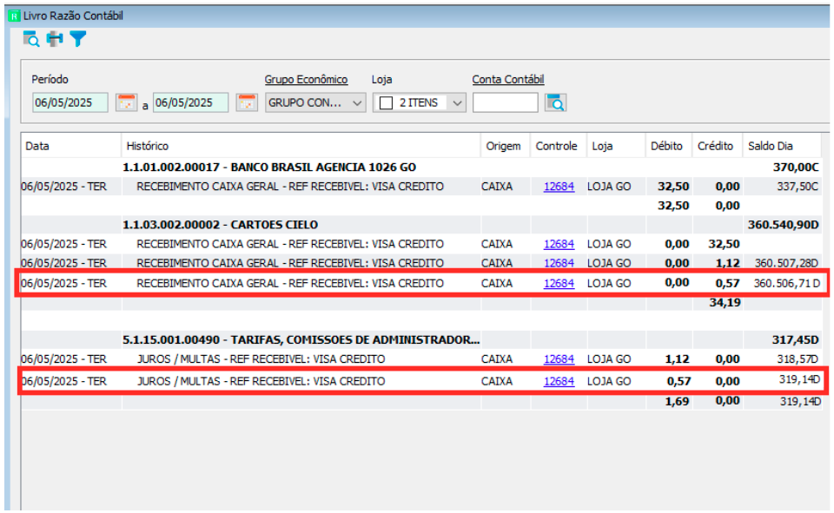Image resolution: width=834 pixels, height=513 pixels.
Task: Click the Controle column header
Action: 559,146
